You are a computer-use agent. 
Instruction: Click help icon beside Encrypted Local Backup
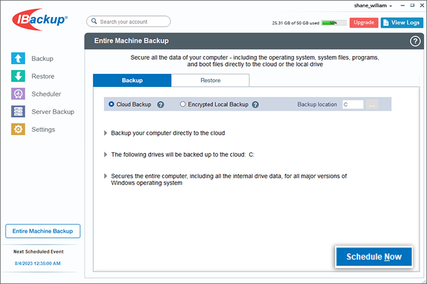[x=255, y=105]
